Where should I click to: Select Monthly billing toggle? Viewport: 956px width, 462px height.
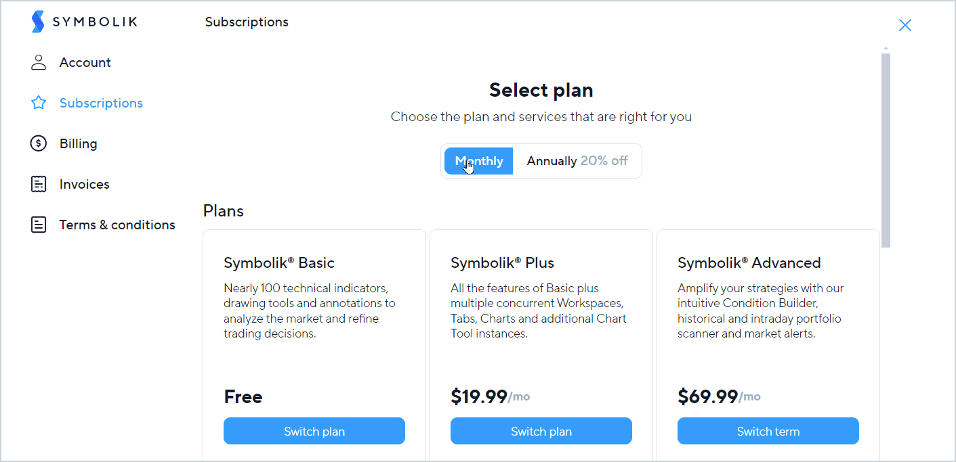tap(479, 161)
